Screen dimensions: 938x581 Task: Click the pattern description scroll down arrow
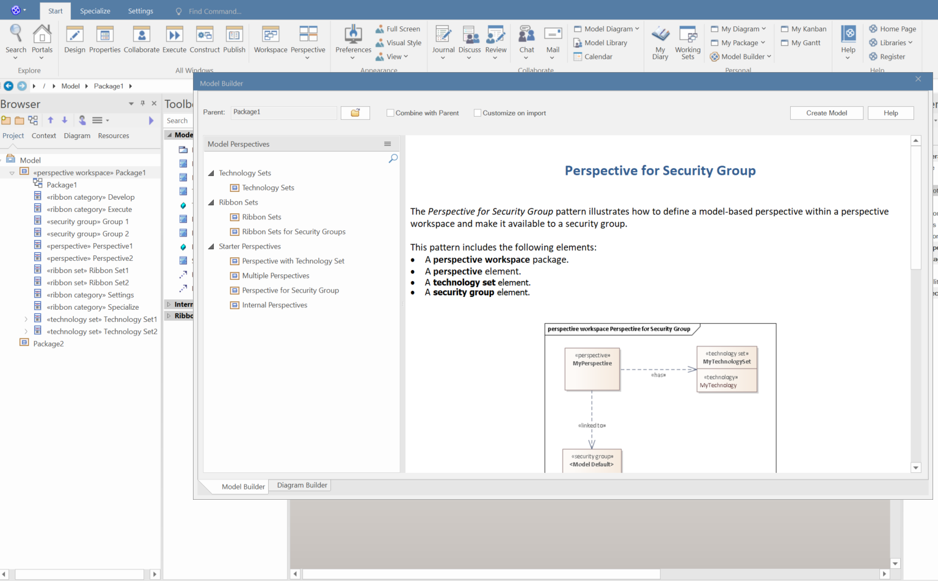coord(915,468)
